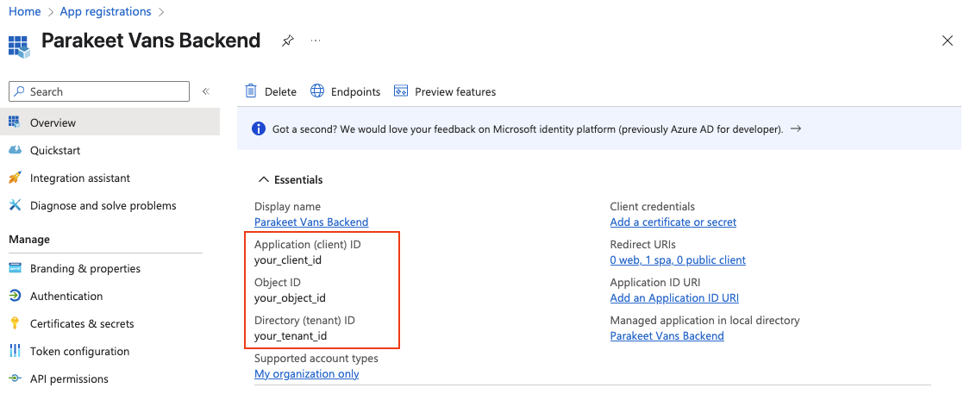Click the Endpoints globe icon
Image resolution: width=964 pixels, height=394 pixels.
(x=317, y=91)
